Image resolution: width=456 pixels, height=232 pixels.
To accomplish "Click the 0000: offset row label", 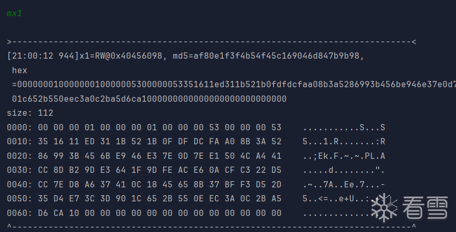I will coord(20,127).
